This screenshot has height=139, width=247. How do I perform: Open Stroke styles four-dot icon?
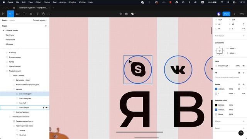(239, 84)
